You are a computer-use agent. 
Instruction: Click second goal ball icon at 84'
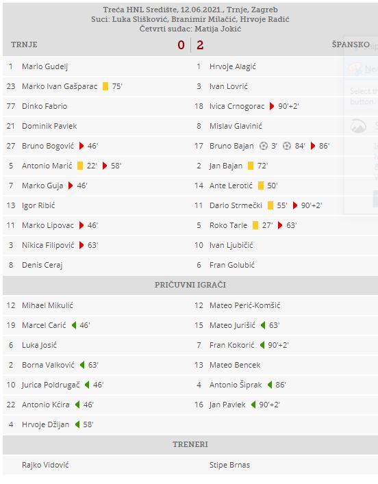point(287,146)
